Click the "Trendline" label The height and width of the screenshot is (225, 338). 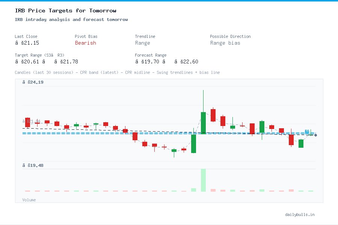pyautogui.click(x=145, y=36)
